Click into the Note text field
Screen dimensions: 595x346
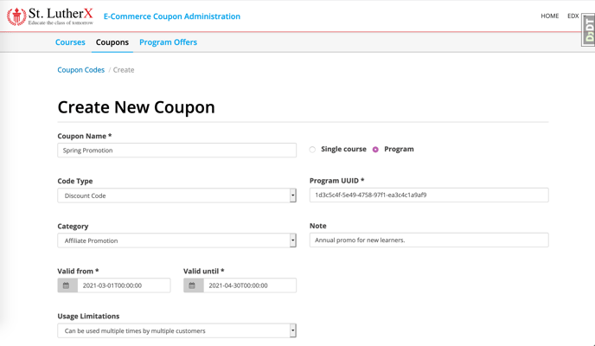(429, 240)
